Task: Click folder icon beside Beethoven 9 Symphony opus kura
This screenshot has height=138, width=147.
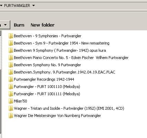Action: click(11, 50)
